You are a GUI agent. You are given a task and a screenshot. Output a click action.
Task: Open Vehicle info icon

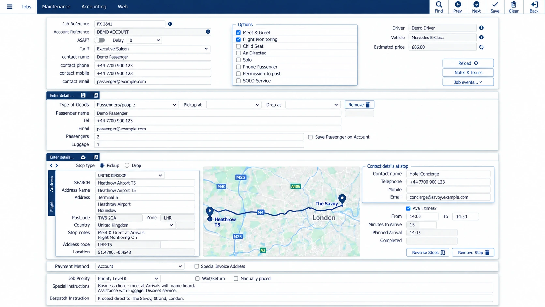pyautogui.click(x=481, y=37)
